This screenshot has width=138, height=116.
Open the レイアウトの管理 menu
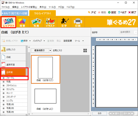[x=29, y=7]
